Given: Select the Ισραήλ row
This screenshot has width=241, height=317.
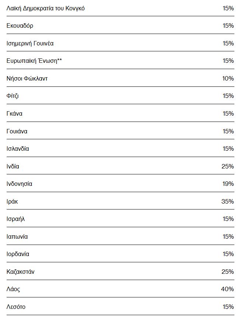Looking at the screenshot, I should point(120,218).
